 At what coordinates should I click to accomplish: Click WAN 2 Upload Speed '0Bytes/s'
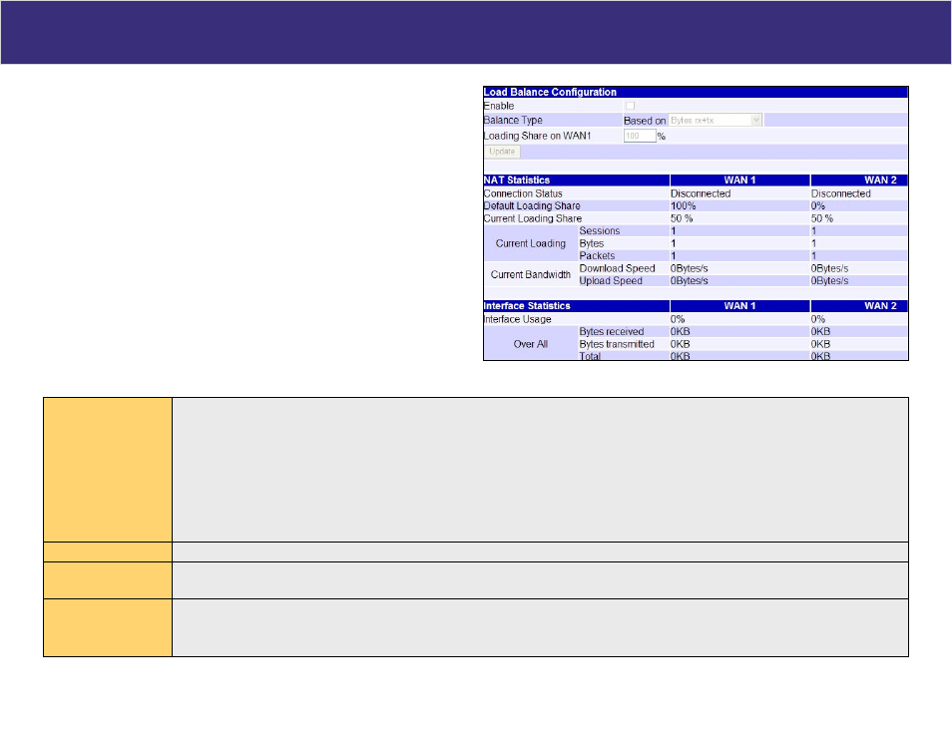pyautogui.click(x=829, y=281)
